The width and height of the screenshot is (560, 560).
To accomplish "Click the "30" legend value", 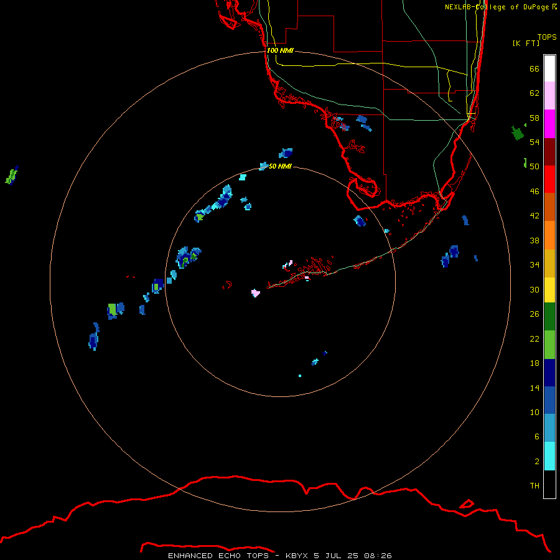I will pyautogui.click(x=534, y=289).
